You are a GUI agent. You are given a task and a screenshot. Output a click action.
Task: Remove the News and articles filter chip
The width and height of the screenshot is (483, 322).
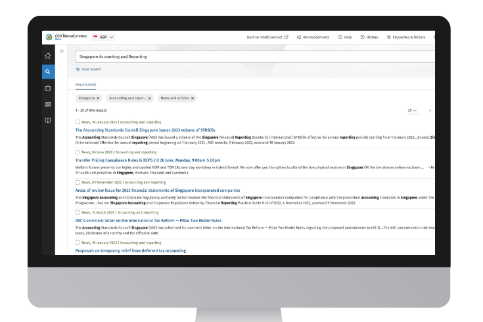tap(192, 98)
